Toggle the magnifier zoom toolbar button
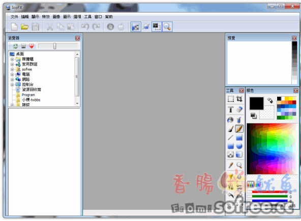The height and width of the screenshot is (221, 301). (167, 26)
